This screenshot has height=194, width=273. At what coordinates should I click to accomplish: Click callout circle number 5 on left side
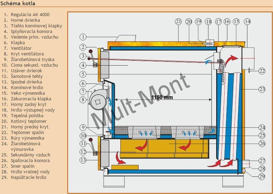tap(83, 74)
